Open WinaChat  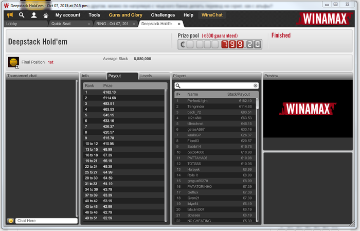(x=212, y=15)
